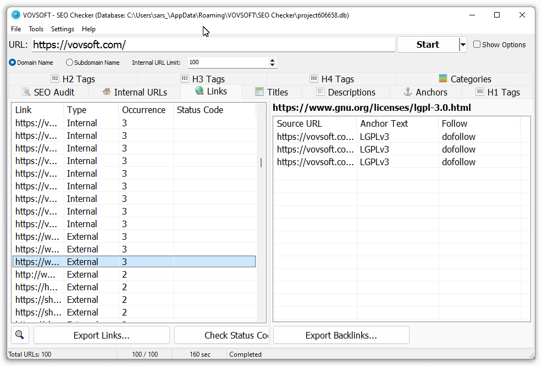Viewport: 542px width, 366px height.
Task: Click the Start button
Action: (x=428, y=44)
